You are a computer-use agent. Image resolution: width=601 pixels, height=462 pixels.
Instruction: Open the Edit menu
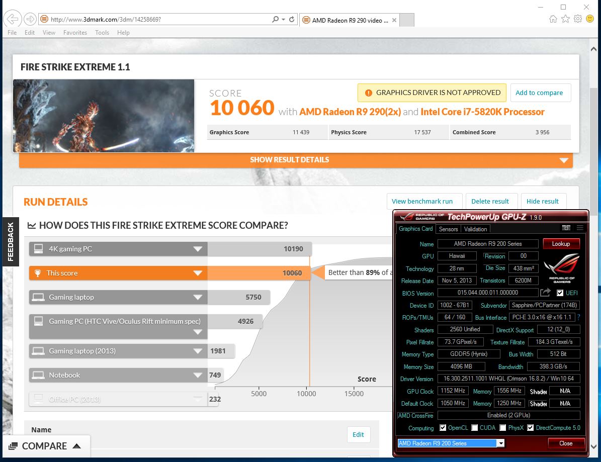tap(30, 33)
